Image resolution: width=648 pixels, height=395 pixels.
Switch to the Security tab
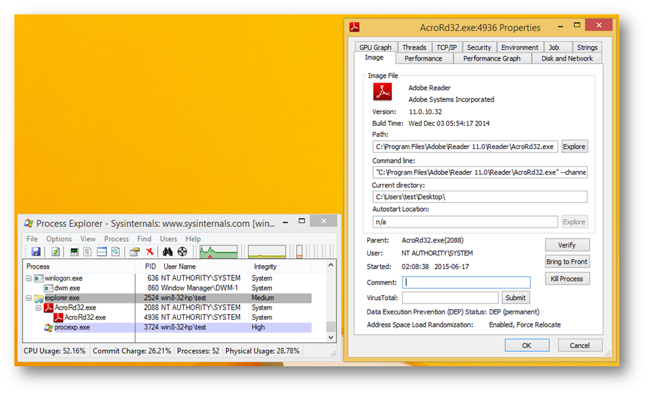point(478,47)
